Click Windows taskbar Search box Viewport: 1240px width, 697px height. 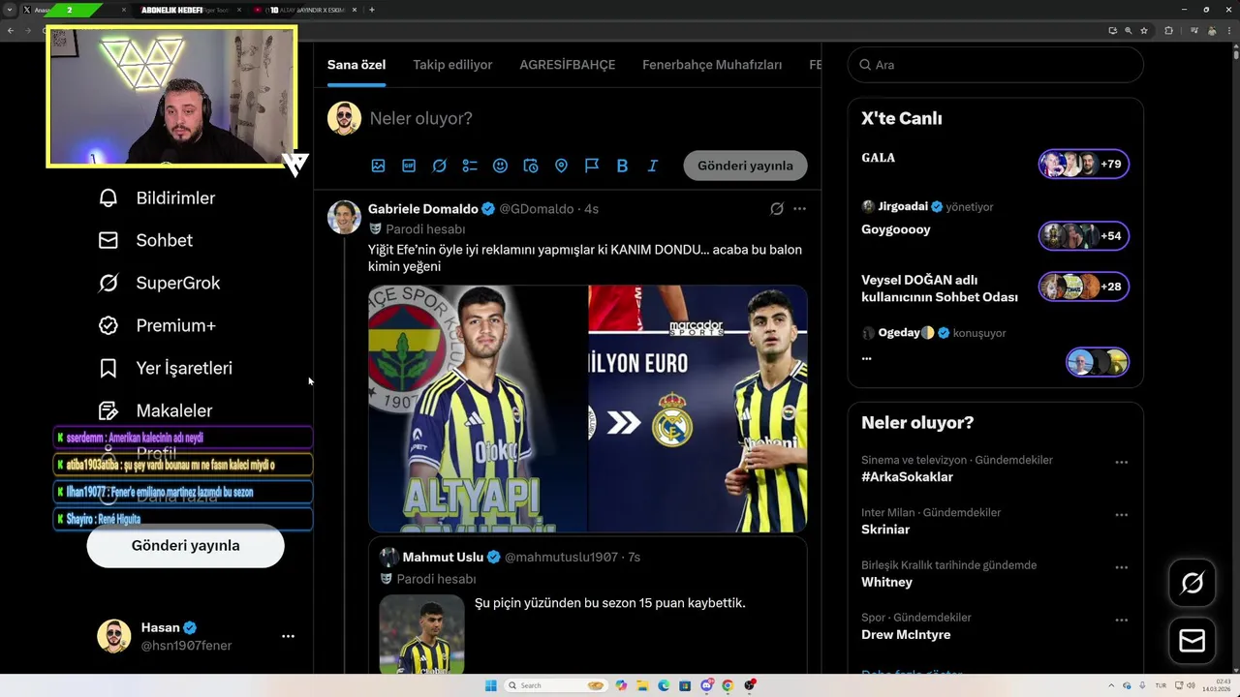[557, 685]
